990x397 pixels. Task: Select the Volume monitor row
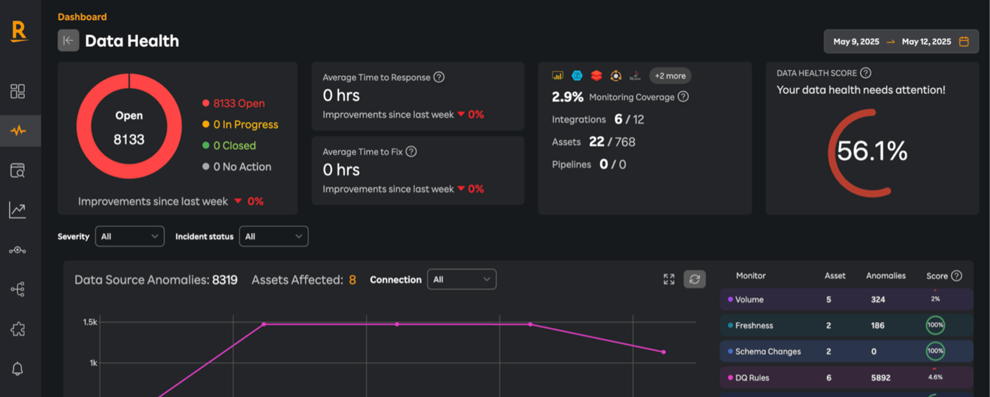coord(846,299)
